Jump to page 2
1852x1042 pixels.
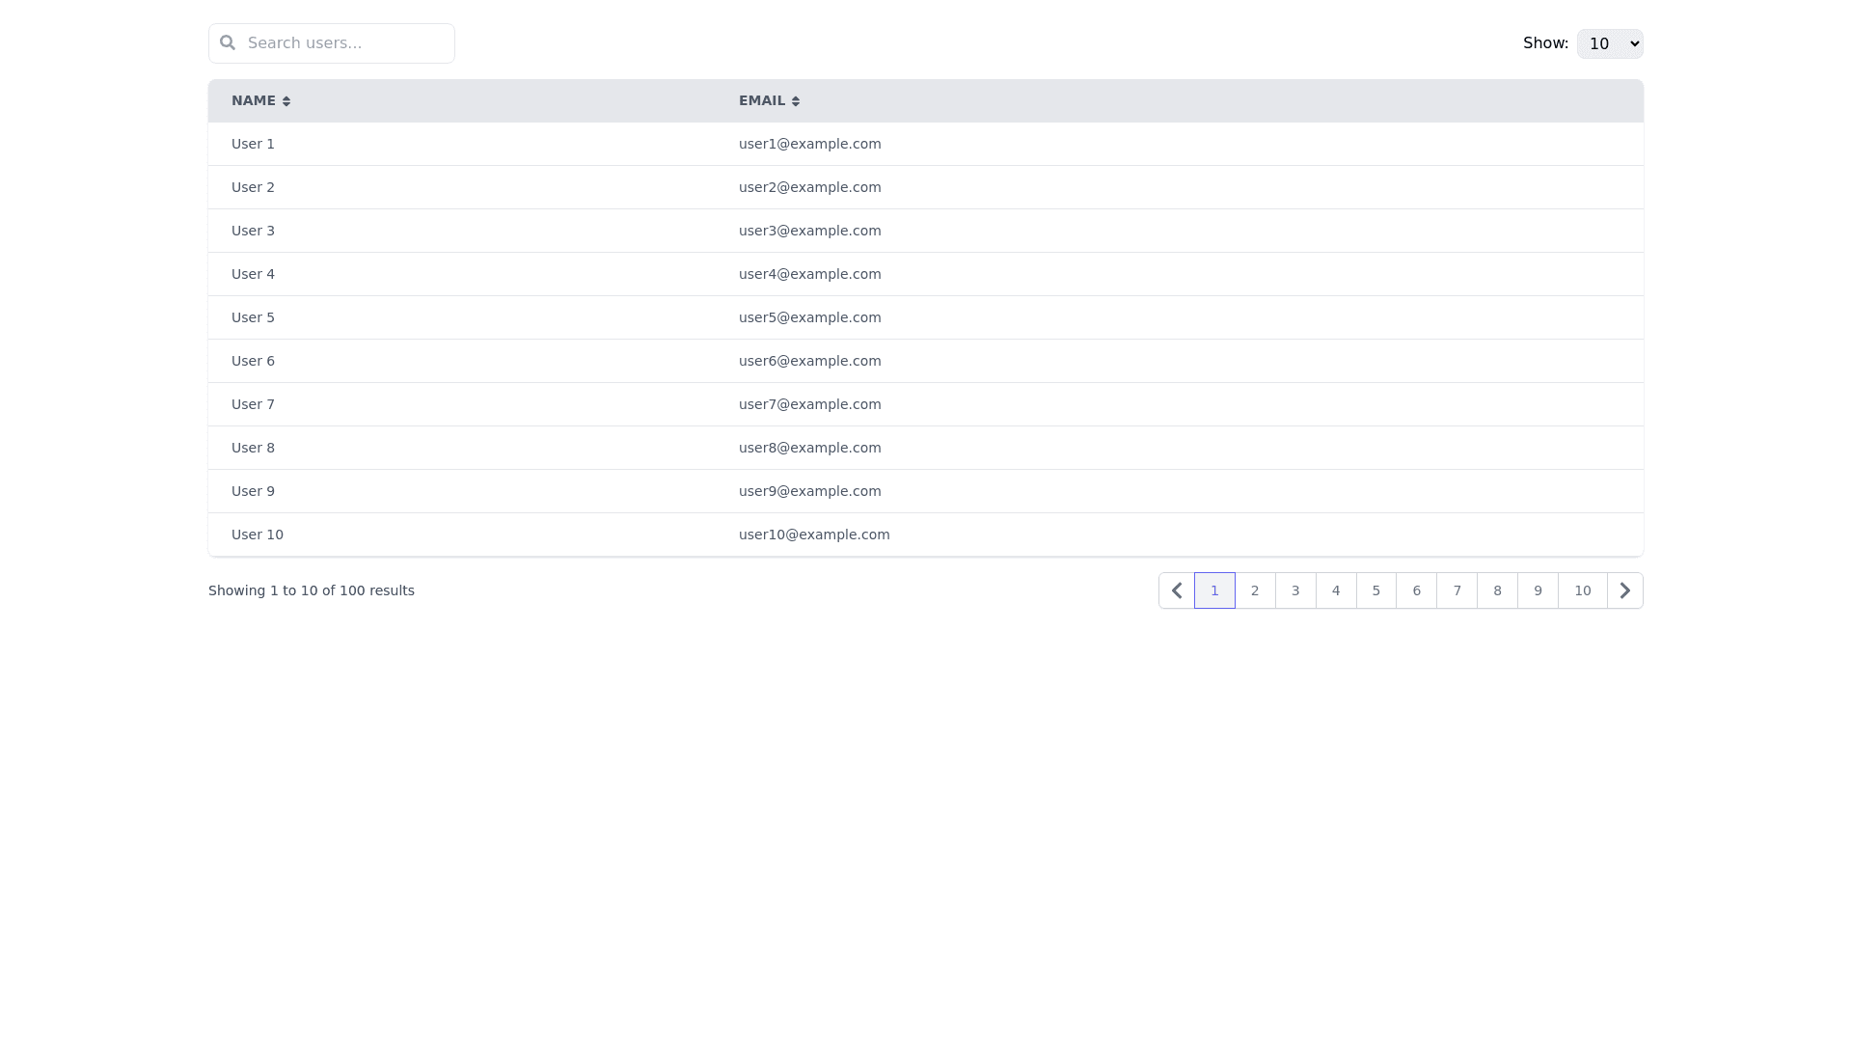(x=1255, y=590)
